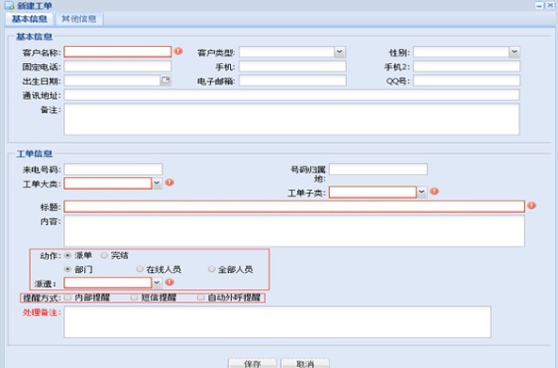Image resolution: width=558 pixels, height=368 pixels.
Task: Click the 保存 button
Action: coord(253,363)
